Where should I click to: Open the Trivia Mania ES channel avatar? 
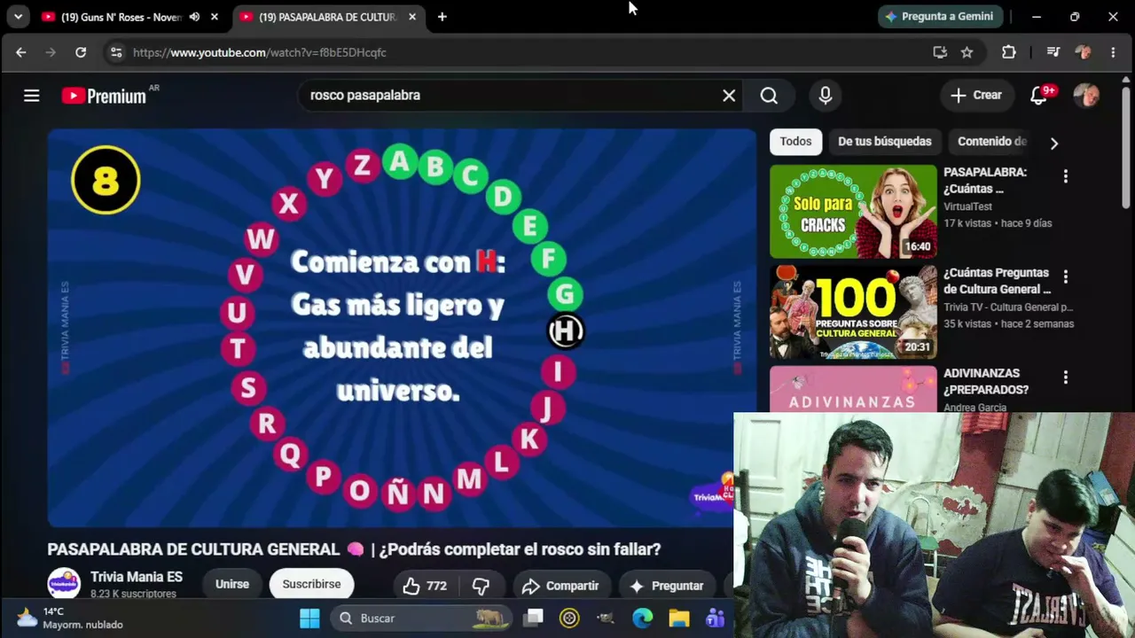coord(64,584)
